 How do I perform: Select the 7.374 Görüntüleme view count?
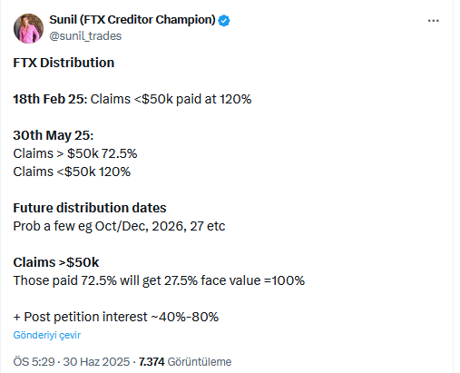[x=185, y=362]
